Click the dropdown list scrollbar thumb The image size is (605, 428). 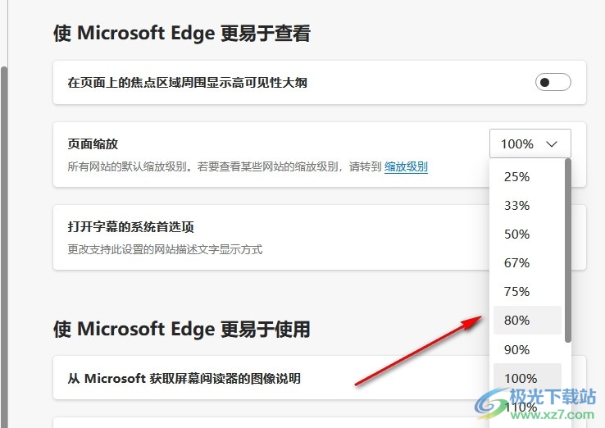(x=567, y=250)
